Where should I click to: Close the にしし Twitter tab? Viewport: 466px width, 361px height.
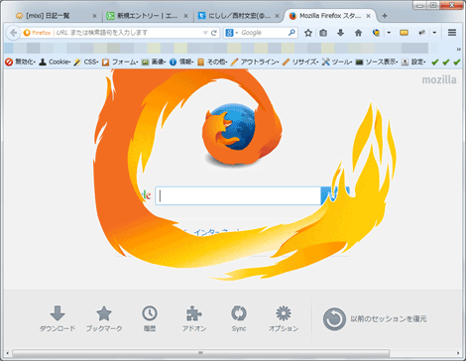coord(277,16)
